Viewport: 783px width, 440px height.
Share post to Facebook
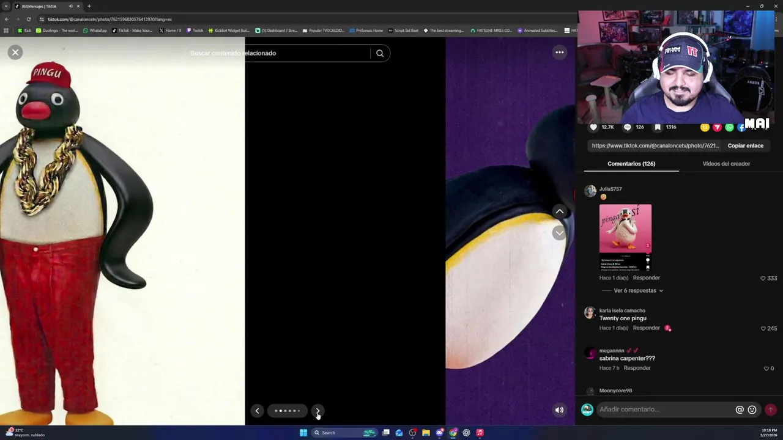[x=741, y=127]
